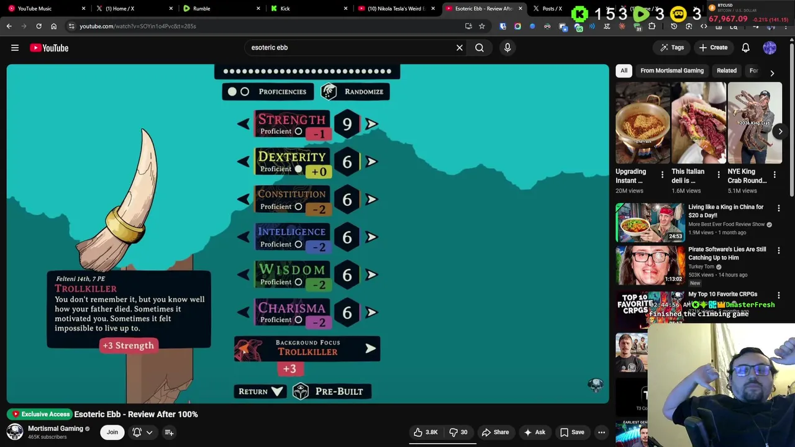
Task: Open options for NYE King Crab short
Action: (775, 175)
